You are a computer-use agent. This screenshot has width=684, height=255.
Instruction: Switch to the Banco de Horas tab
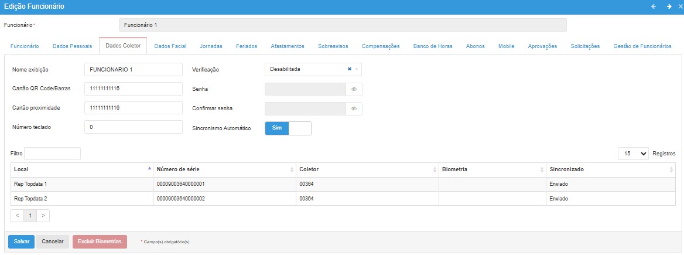click(x=433, y=46)
